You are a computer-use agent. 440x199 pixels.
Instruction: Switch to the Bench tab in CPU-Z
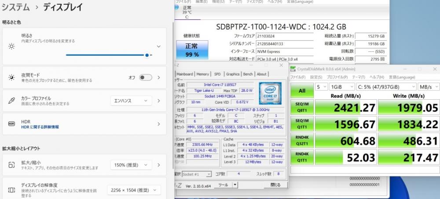click(x=248, y=74)
